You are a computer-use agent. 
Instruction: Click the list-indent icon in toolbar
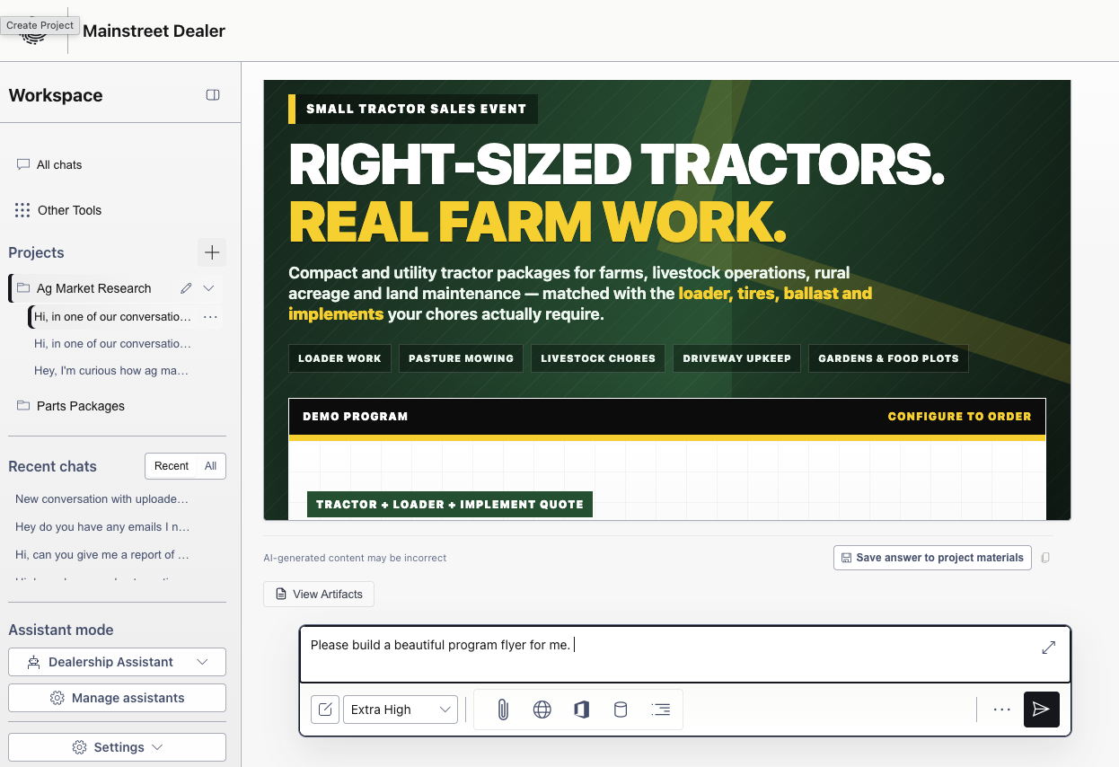click(660, 710)
